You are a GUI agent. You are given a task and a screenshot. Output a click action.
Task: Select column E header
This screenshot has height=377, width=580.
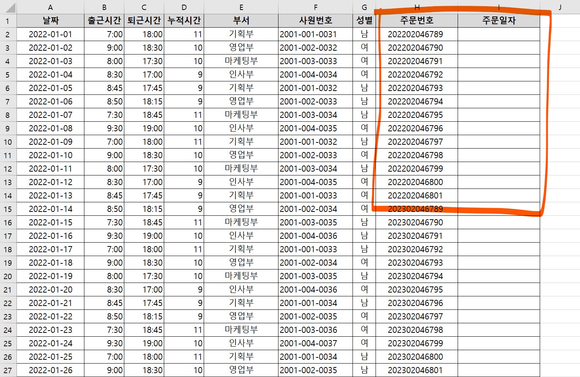(241, 7)
